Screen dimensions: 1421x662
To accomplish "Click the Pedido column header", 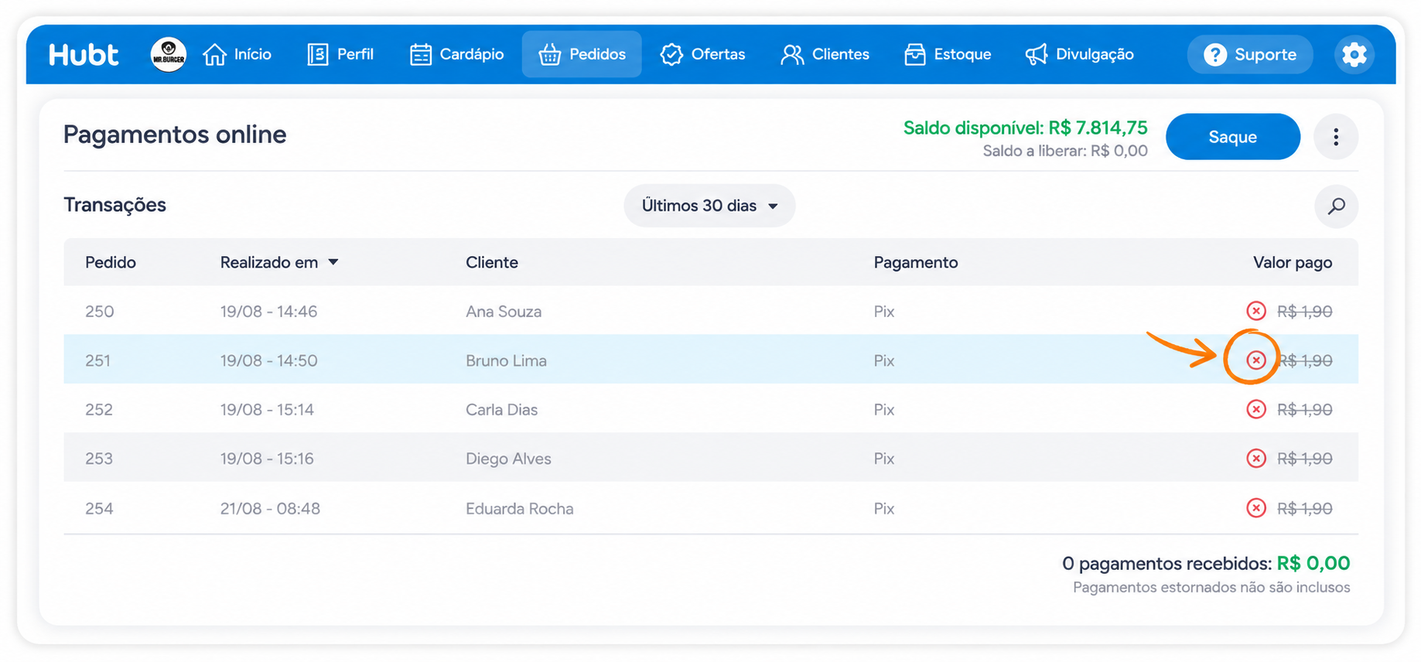I will [111, 263].
